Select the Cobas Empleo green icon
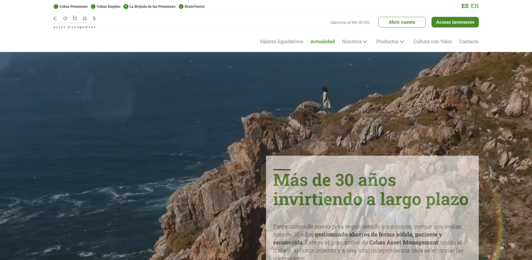 [92, 6]
